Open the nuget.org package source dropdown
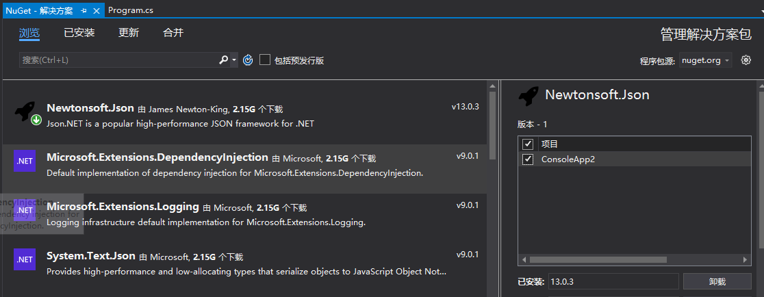 (706, 60)
